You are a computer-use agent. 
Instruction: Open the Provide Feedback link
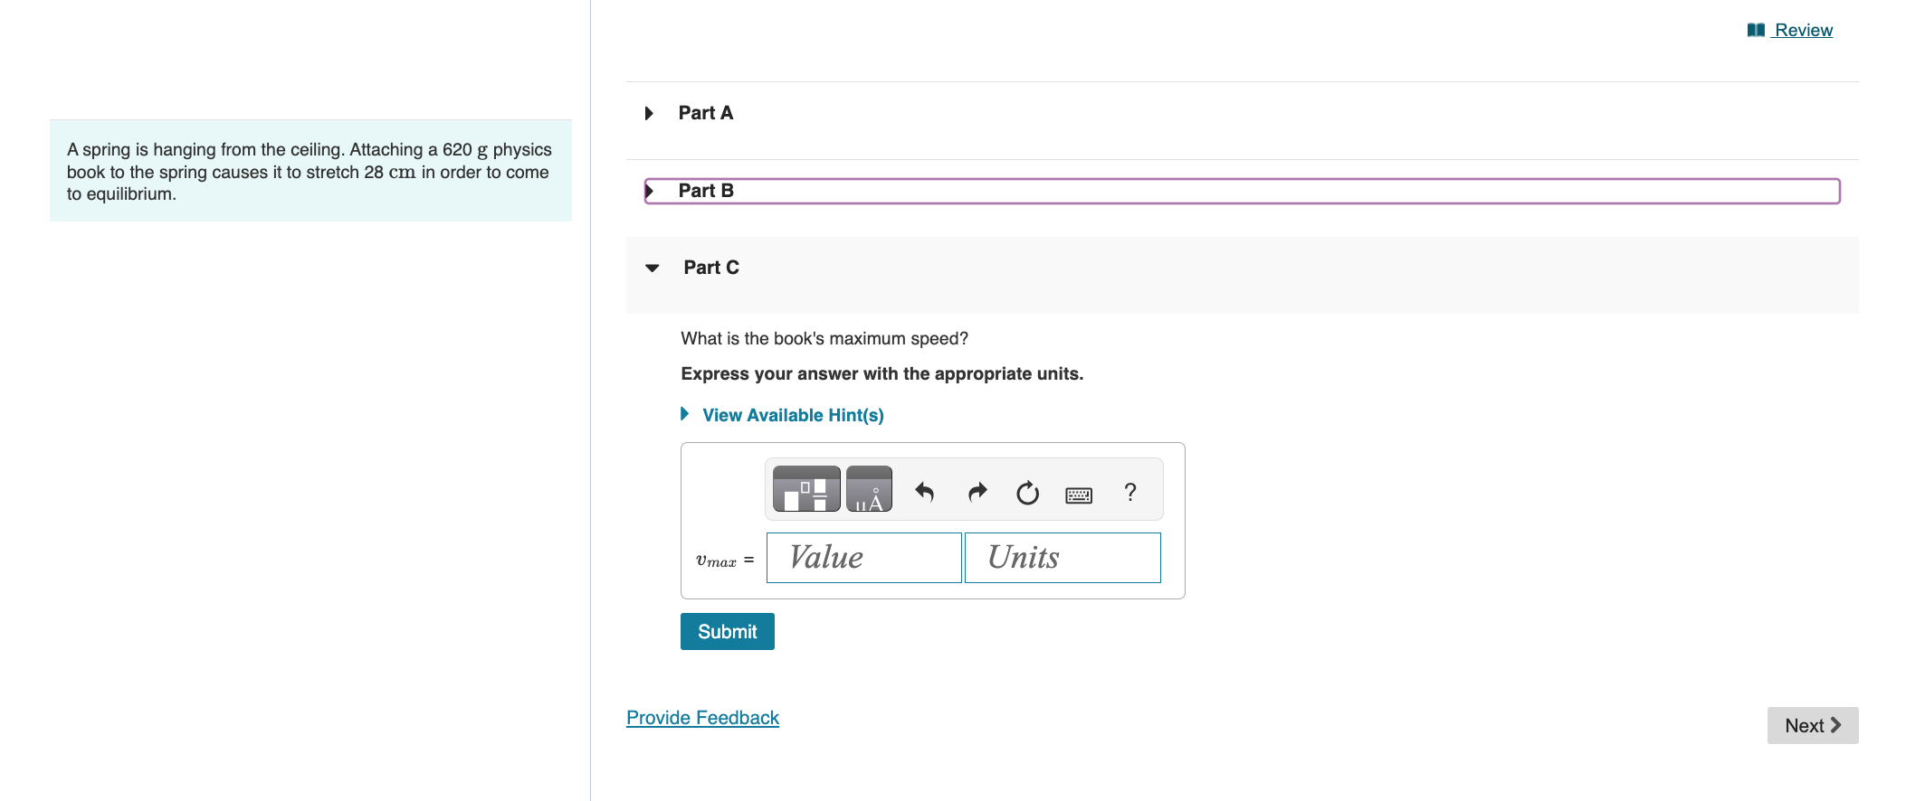(x=702, y=717)
